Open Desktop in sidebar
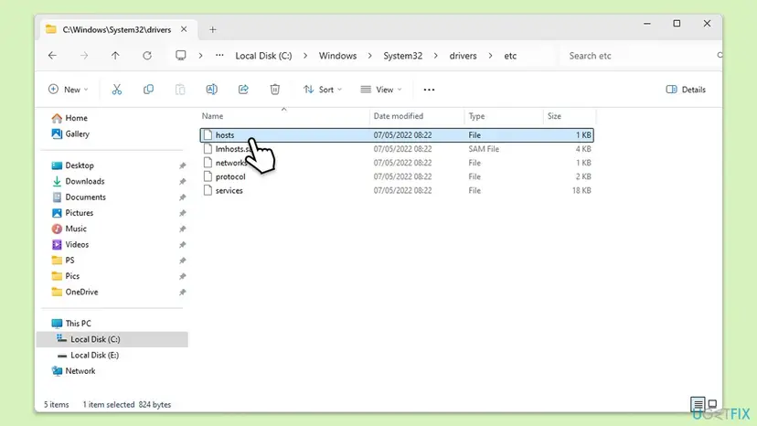757x426 pixels. (72, 165)
